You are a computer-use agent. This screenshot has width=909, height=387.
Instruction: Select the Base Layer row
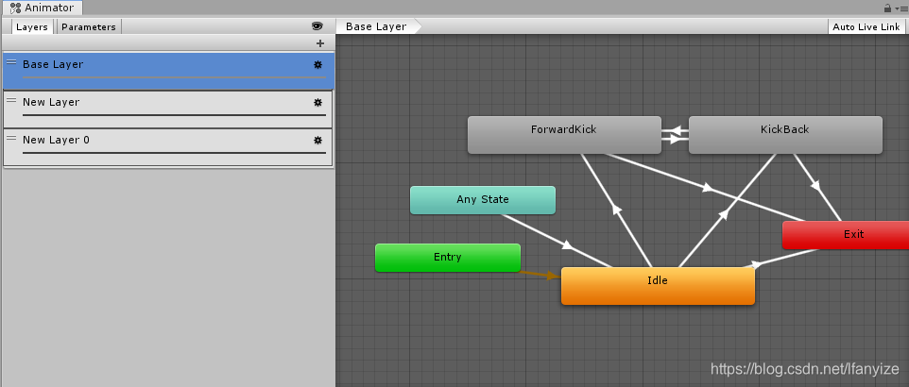(x=169, y=71)
